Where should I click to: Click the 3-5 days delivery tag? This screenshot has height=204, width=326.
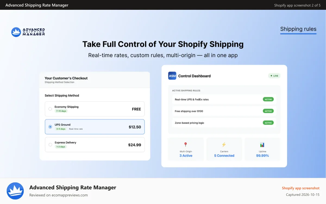tap(61, 129)
